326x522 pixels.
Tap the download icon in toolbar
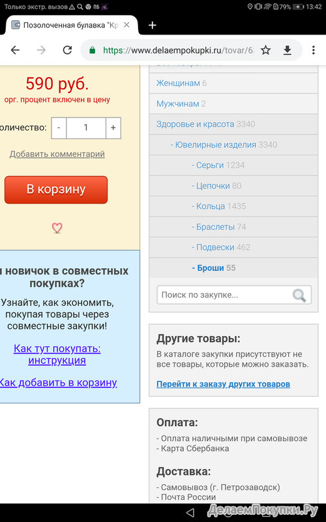(287, 50)
